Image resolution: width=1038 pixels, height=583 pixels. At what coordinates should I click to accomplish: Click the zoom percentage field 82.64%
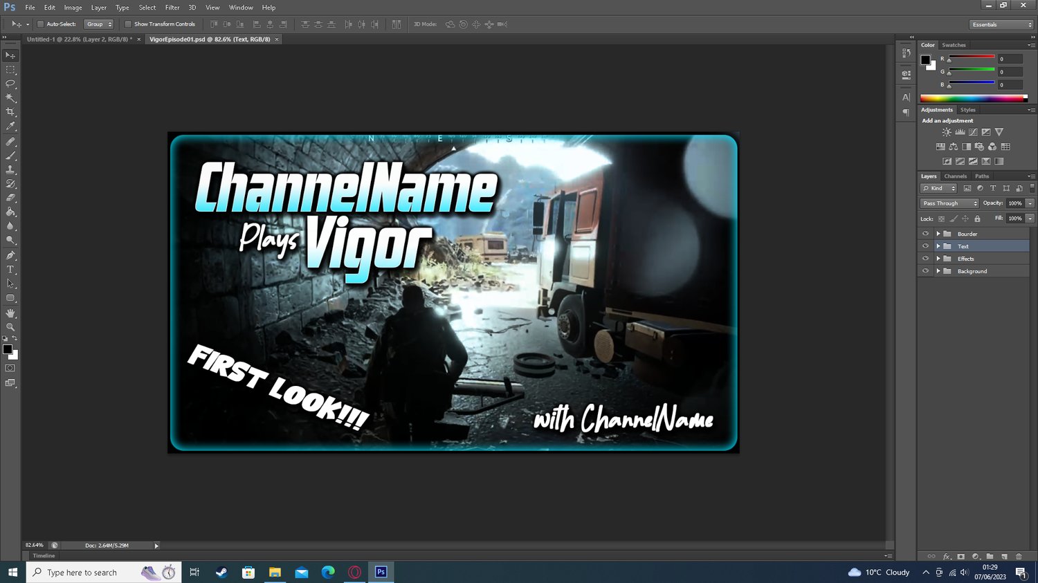coord(35,545)
